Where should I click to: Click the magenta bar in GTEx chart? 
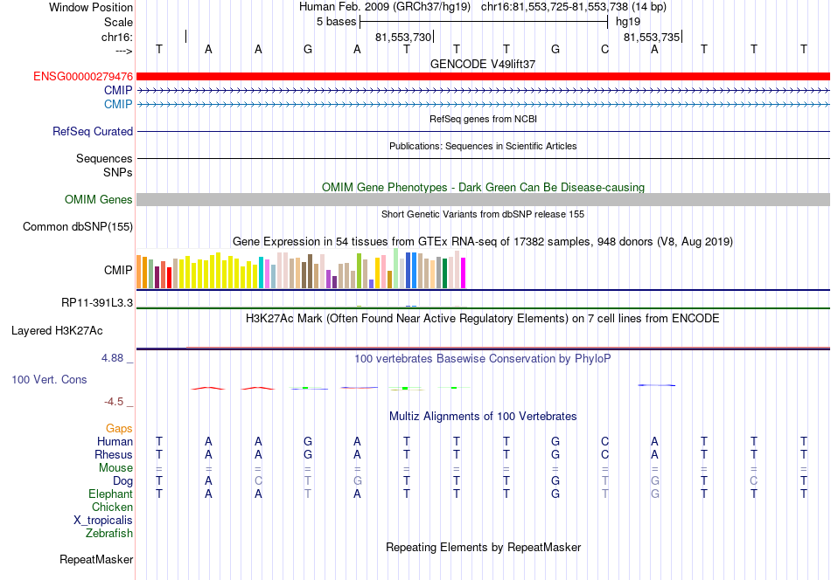coord(464,273)
